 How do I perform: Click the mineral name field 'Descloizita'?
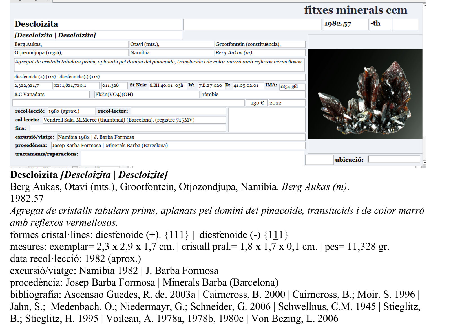coord(98,24)
